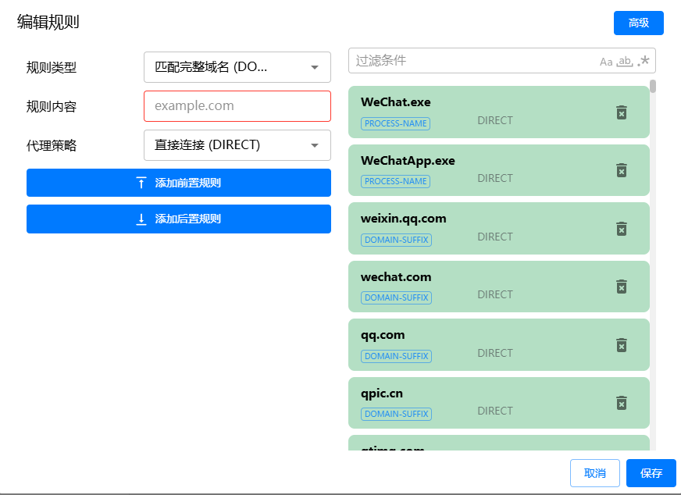Toggle case-sensitive filter matching with Aa
This screenshot has height=495, width=681.
tap(607, 61)
